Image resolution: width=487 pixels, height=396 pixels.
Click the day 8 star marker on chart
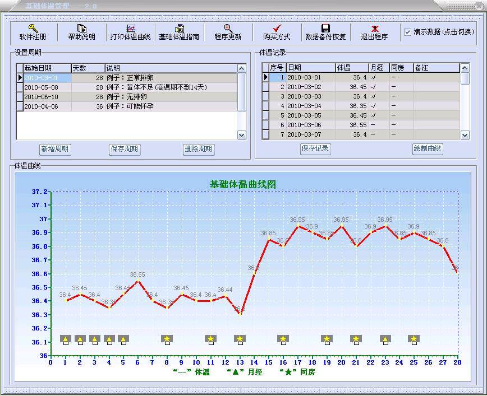click(167, 339)
